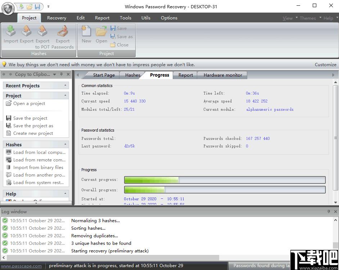Image resolution: width=339 pixels, height=270 pixels.
Task: Click the document tabs left arrow
Action: coord(78,75)
